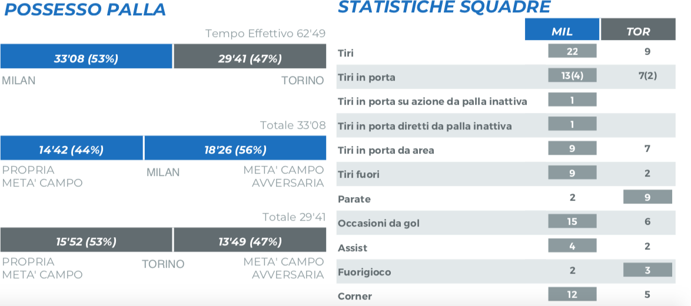This screenshot has height=306, width=691.
Task: Click the POSSESSO PALLA heading
Action: pyautogui.click(x=85, y=10)
